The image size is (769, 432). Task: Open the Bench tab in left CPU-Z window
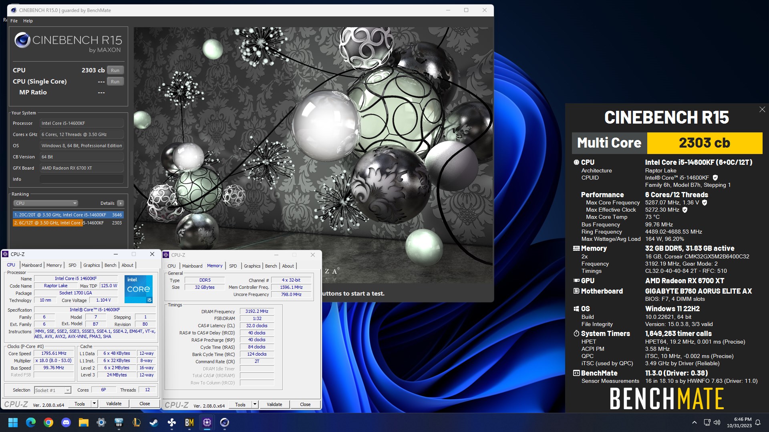[111, 265]
